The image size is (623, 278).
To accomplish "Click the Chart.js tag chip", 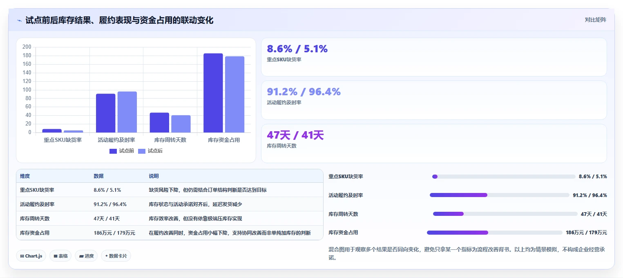I will 31,256.
